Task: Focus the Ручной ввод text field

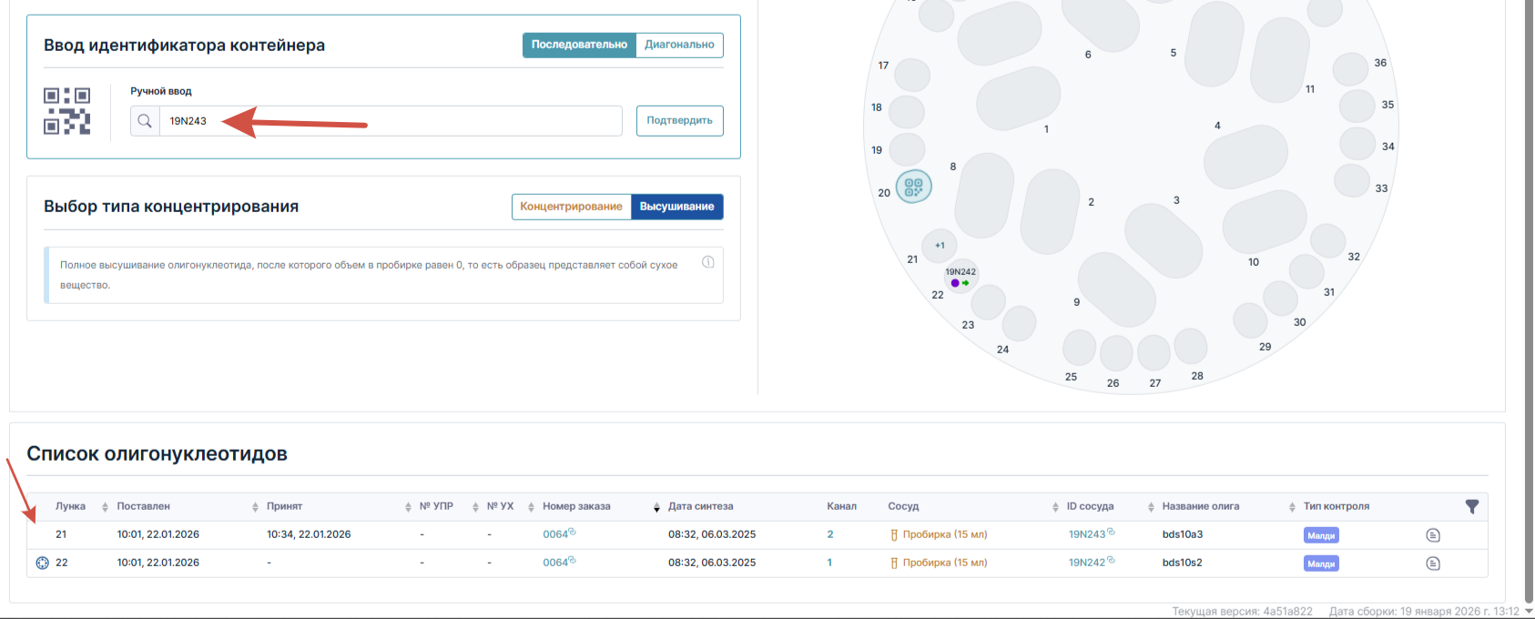Action: pyautogui.click(x=391, y=121)
